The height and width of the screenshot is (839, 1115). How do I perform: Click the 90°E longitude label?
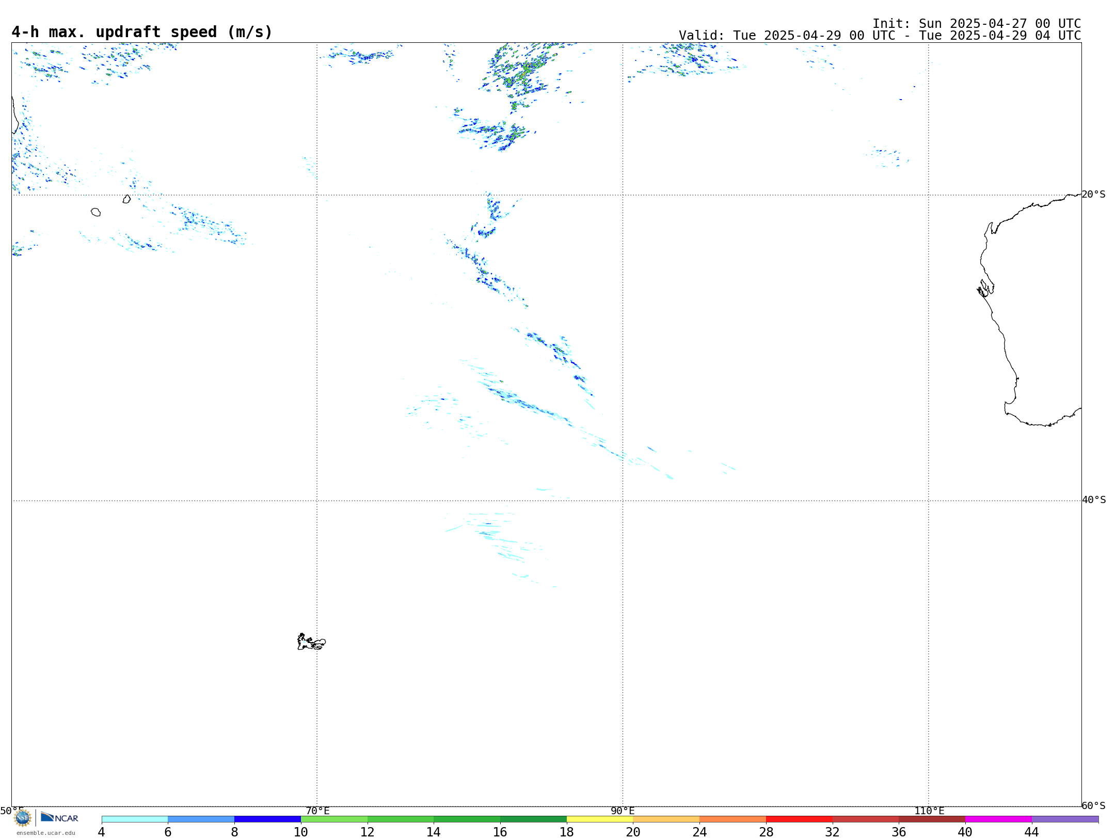pyautogui.click(x=623, y=811)
